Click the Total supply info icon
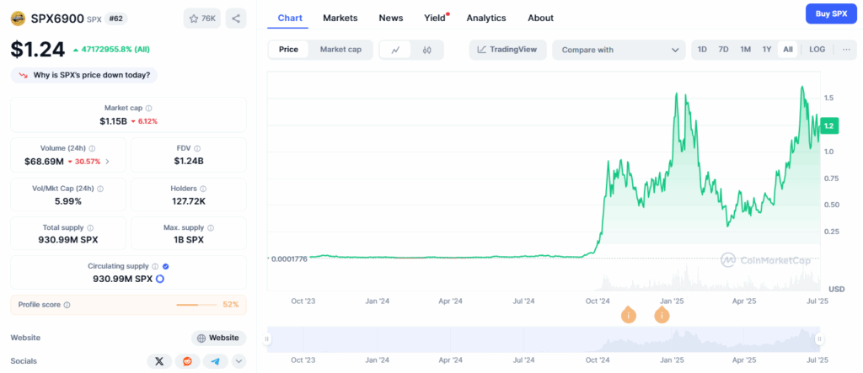This screenshot has height=373, width=863. click(90, 228)
